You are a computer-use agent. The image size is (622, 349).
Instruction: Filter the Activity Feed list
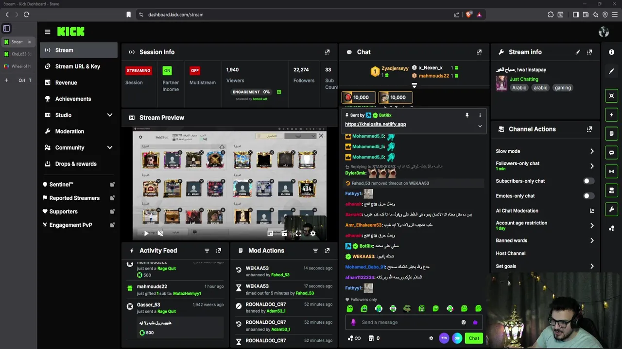207,251
